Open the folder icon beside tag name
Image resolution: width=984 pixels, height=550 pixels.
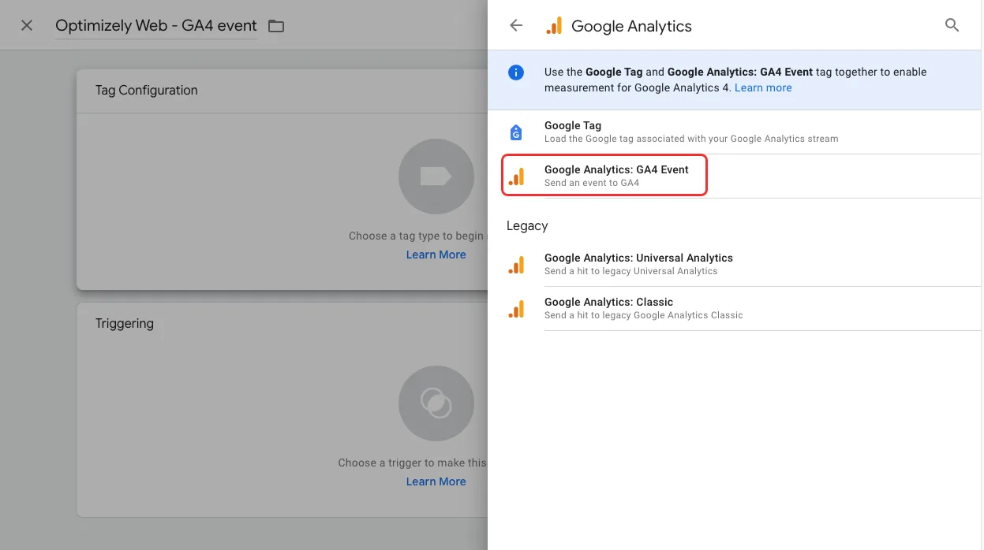point(276,26)
